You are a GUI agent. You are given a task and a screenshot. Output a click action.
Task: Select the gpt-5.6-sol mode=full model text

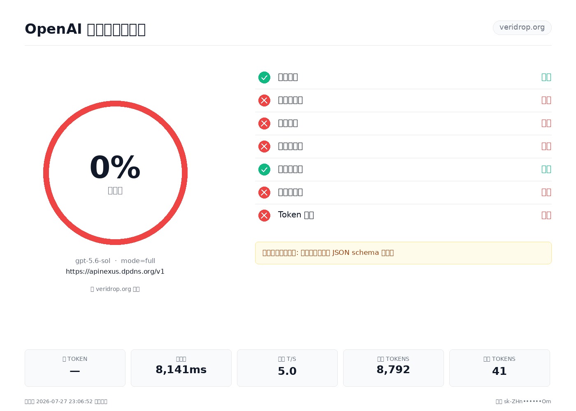click(x=115, y=261)
